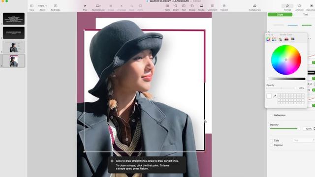Image resolution: width=315 pixels, height=177 pixels.
Task: Enable the Caption checkbox
Action: click(x=271, y=145)
